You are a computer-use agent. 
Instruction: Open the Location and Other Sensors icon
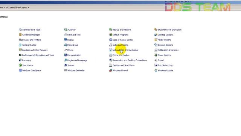tap(20, 50)
